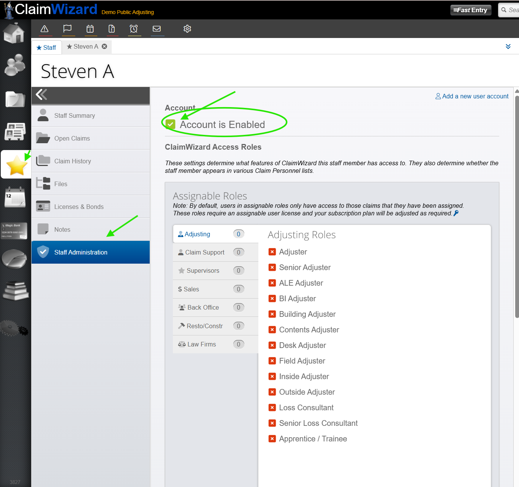Select the Back Office roles category
This screenshot has width=519, height=487.
(215, 307)
